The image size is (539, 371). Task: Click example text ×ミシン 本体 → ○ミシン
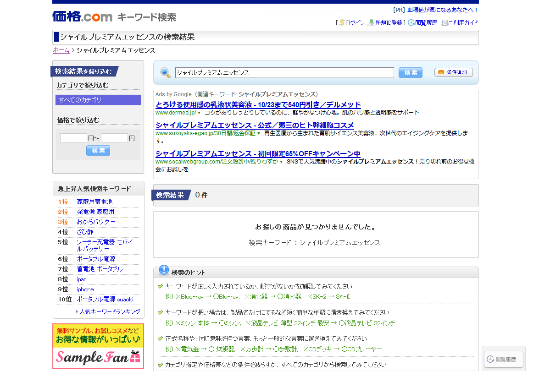coord(208,323)
